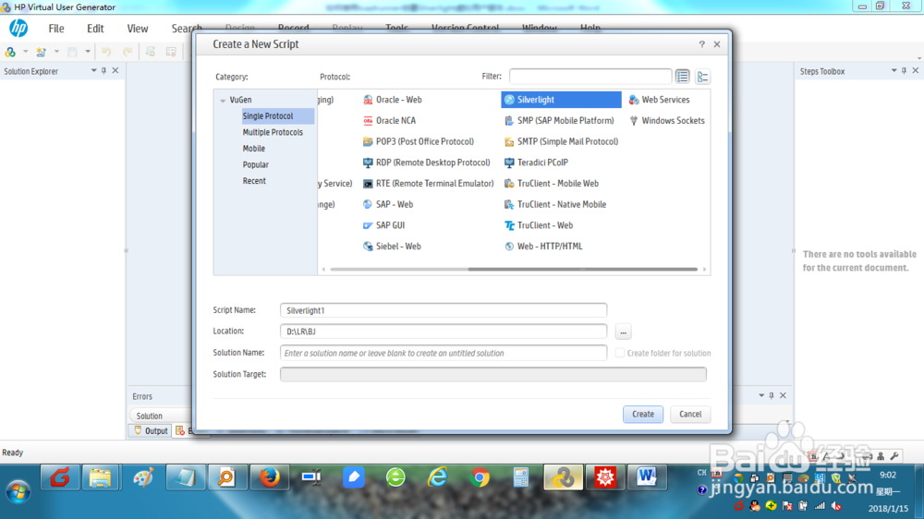Select Multiple Protocols category

(273, 133)
